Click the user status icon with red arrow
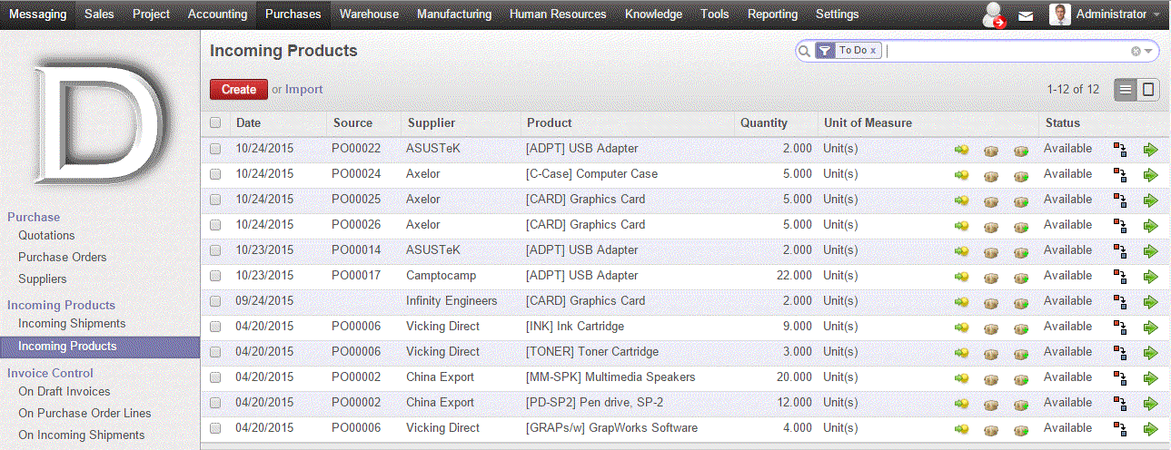Image resolution: width=1171 pixels, height=450 pixels. click(x=994, y=15)
